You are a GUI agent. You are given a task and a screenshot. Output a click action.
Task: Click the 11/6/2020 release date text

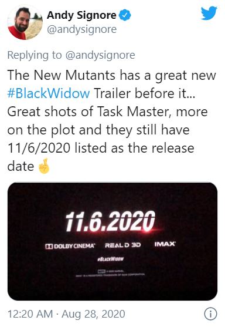point(39,148)
